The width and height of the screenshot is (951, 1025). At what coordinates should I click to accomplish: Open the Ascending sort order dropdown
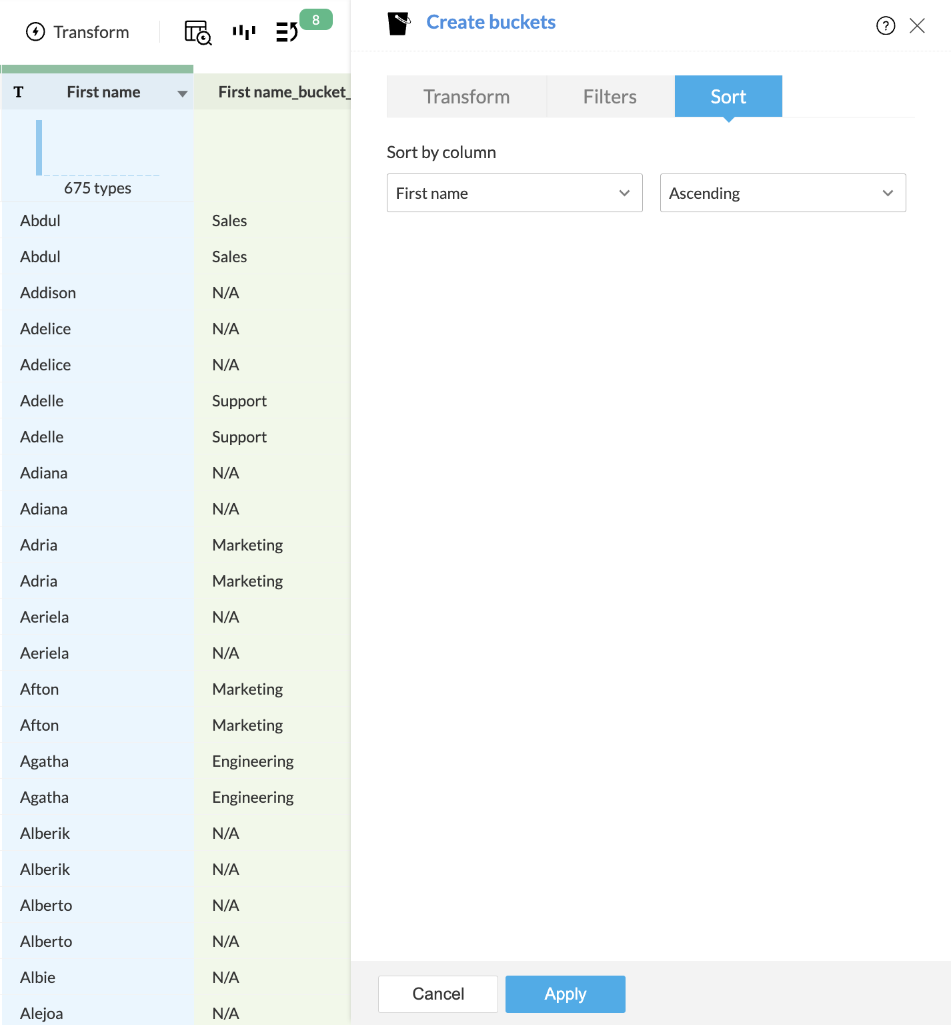coord(783,193)
